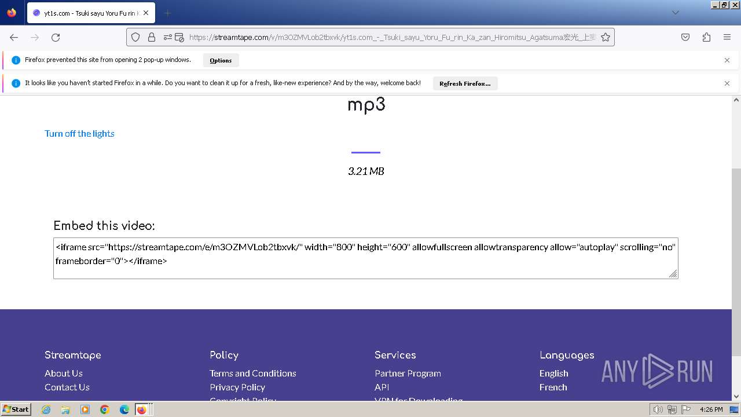Open the media player taskbar icon
The image size is (741, 417).
tap(85, 409)
